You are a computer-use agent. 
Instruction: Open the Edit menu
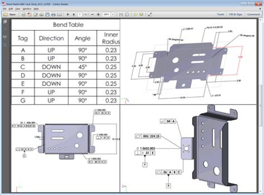pos(11,9)
